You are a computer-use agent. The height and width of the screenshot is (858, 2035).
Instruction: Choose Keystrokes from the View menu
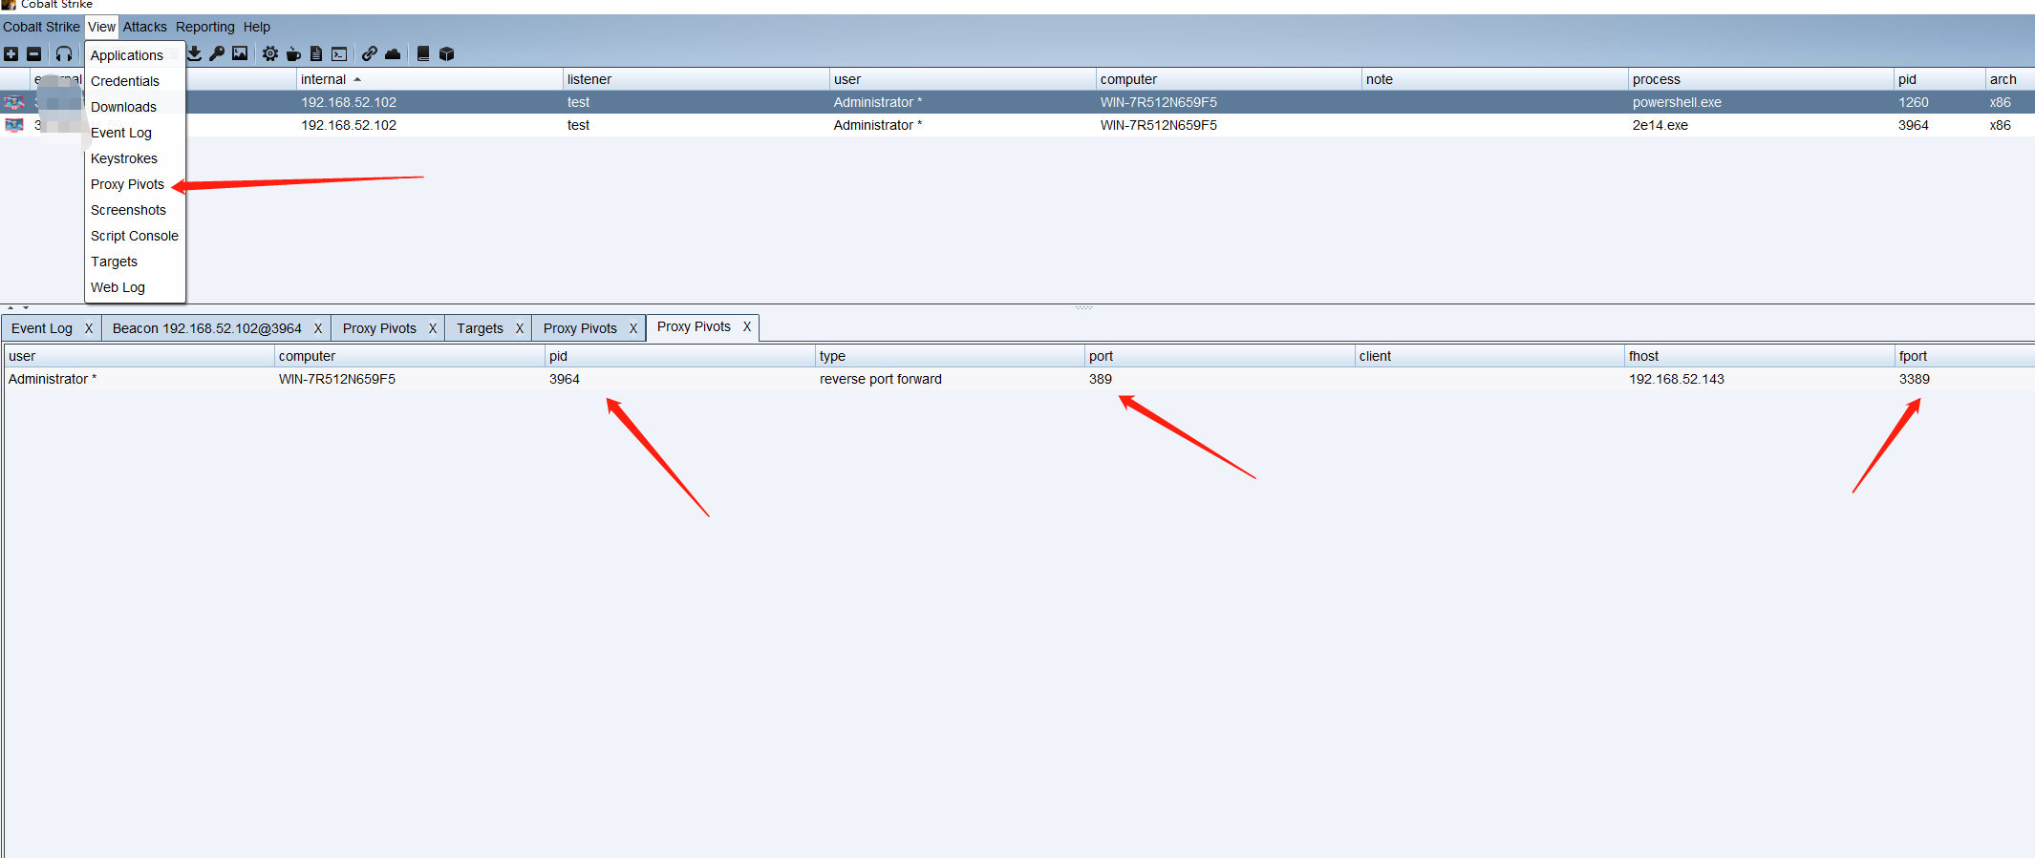(135, 158)
